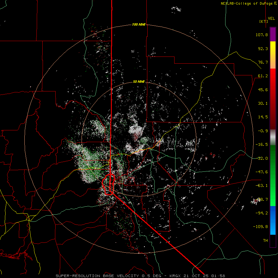
Task: Click the [KT] units label
Action: [263, 21]
